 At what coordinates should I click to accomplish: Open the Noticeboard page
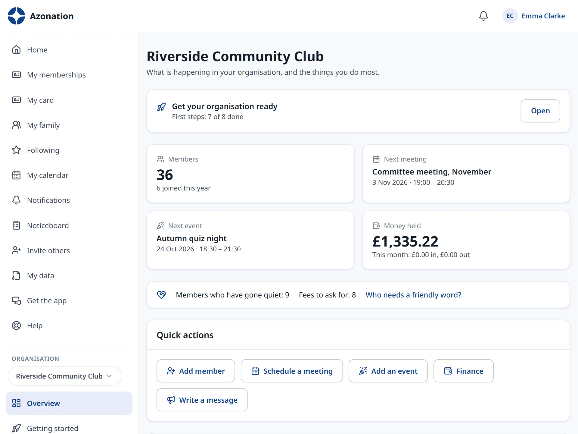coord(69,225)
